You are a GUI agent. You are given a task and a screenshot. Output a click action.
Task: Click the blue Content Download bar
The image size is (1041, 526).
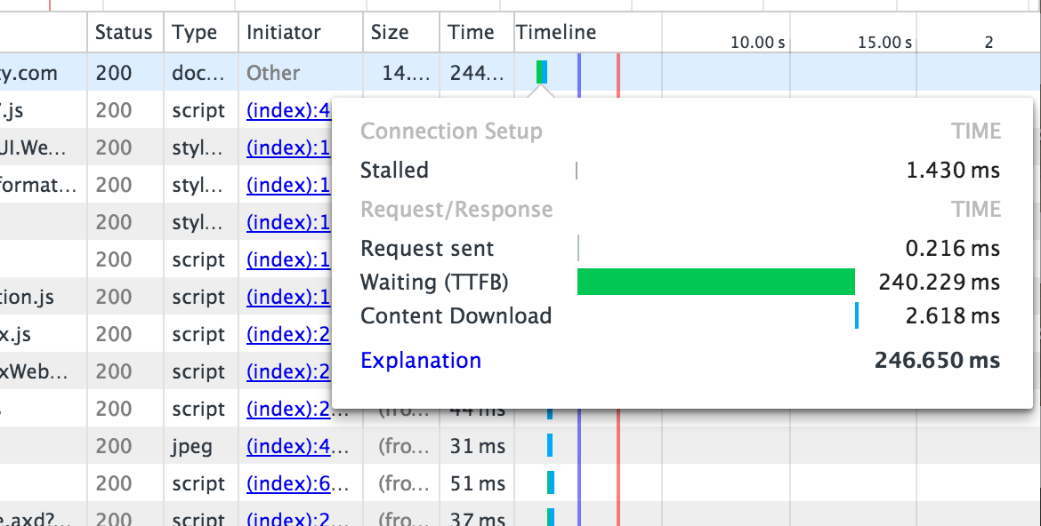[857, 316]
